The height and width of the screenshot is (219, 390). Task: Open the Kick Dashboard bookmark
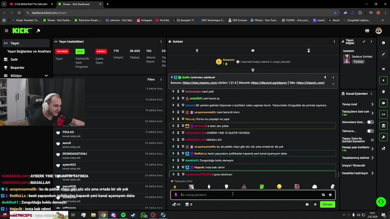click(x=57, y=20)
